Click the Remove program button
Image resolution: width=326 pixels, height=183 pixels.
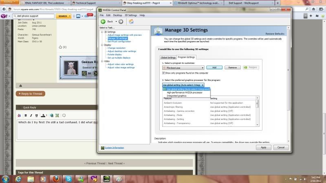click(x=232, y=68)
